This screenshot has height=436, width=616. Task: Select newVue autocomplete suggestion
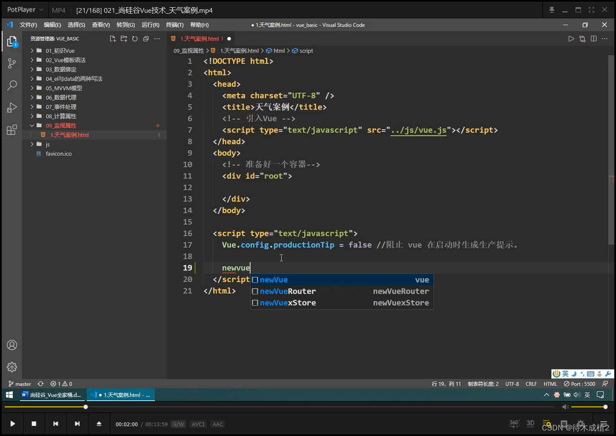coord(342,280)
